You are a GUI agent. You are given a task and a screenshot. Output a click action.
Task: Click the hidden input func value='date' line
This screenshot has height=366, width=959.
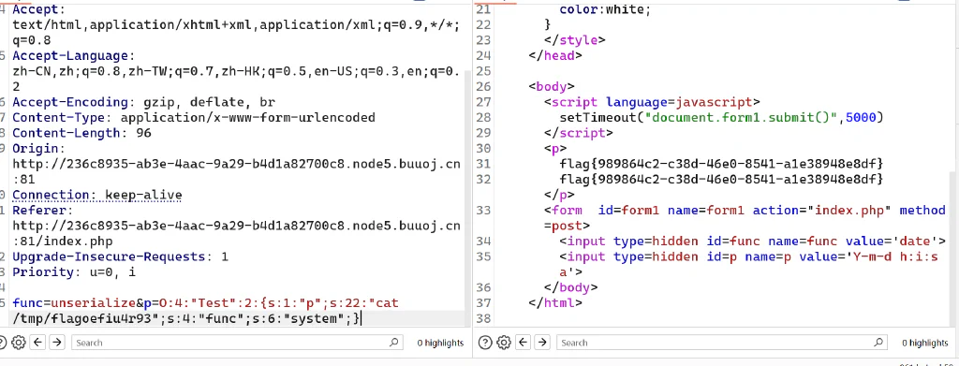coord(753,242)
